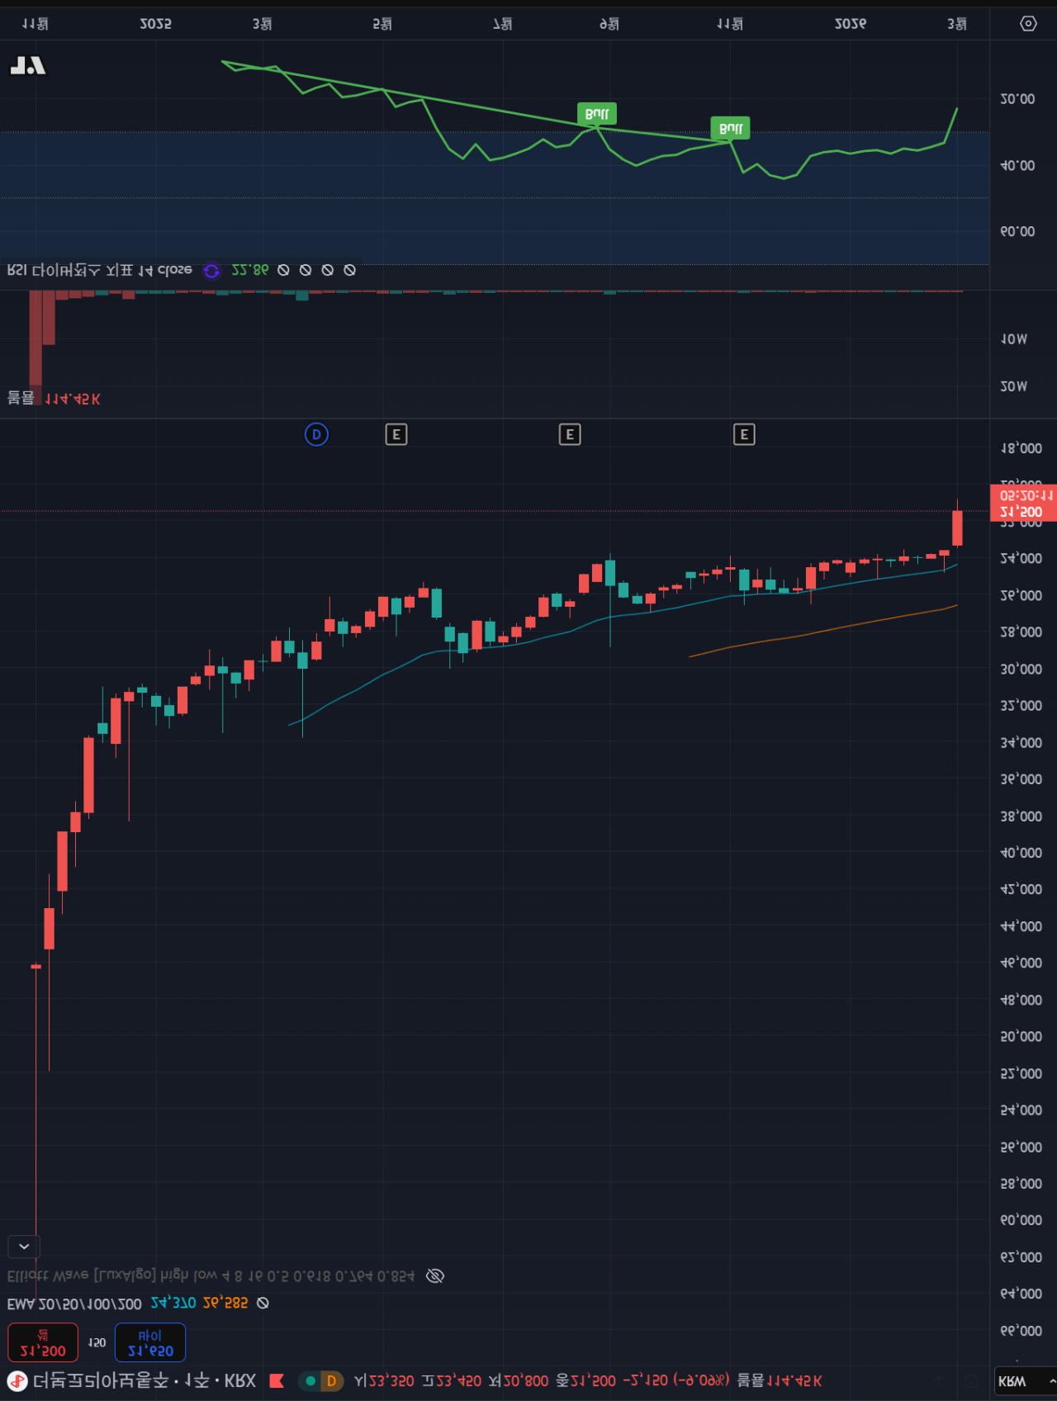This screenshot has height=1401, width=1057.
Task: Collapse the indicator legend with chevron
Action: [x=24, y=1246]
